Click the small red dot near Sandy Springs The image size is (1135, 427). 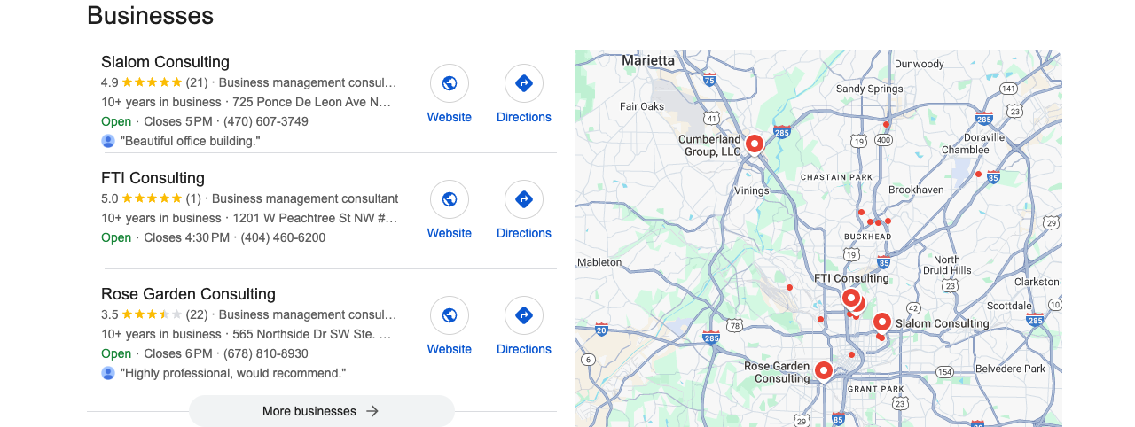[x=886, y=124]
